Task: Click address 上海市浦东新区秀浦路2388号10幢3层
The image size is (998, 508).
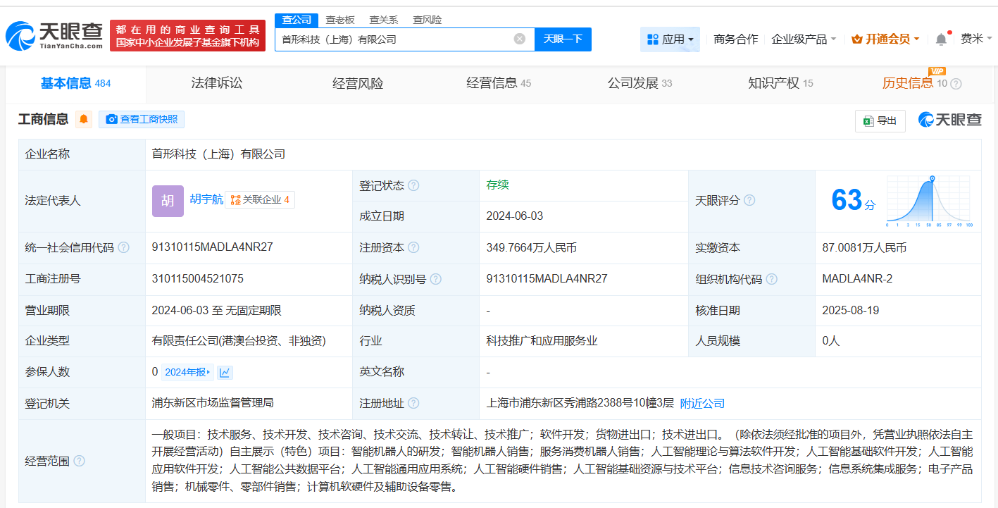Action: tap(580, 404)
